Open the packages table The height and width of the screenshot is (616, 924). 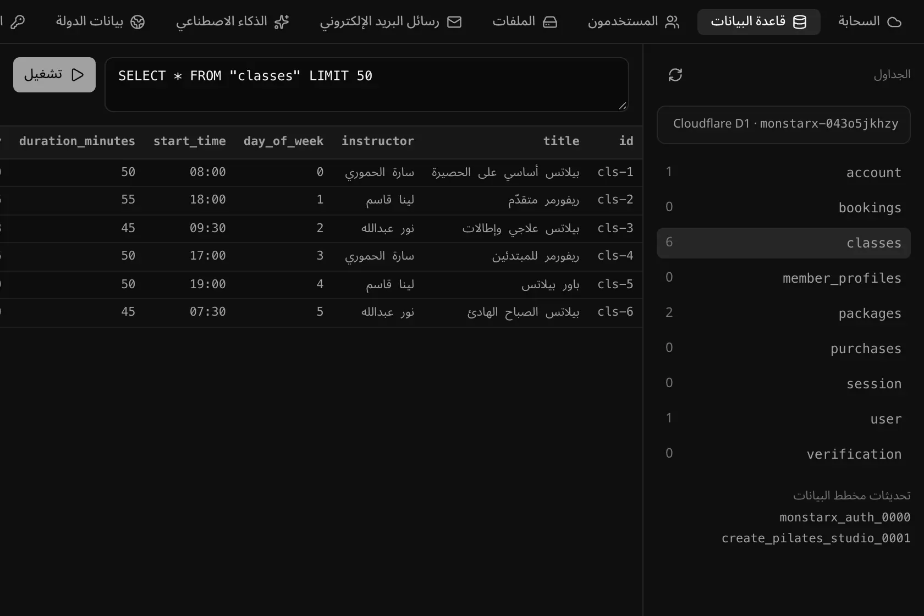coord(784,313)
